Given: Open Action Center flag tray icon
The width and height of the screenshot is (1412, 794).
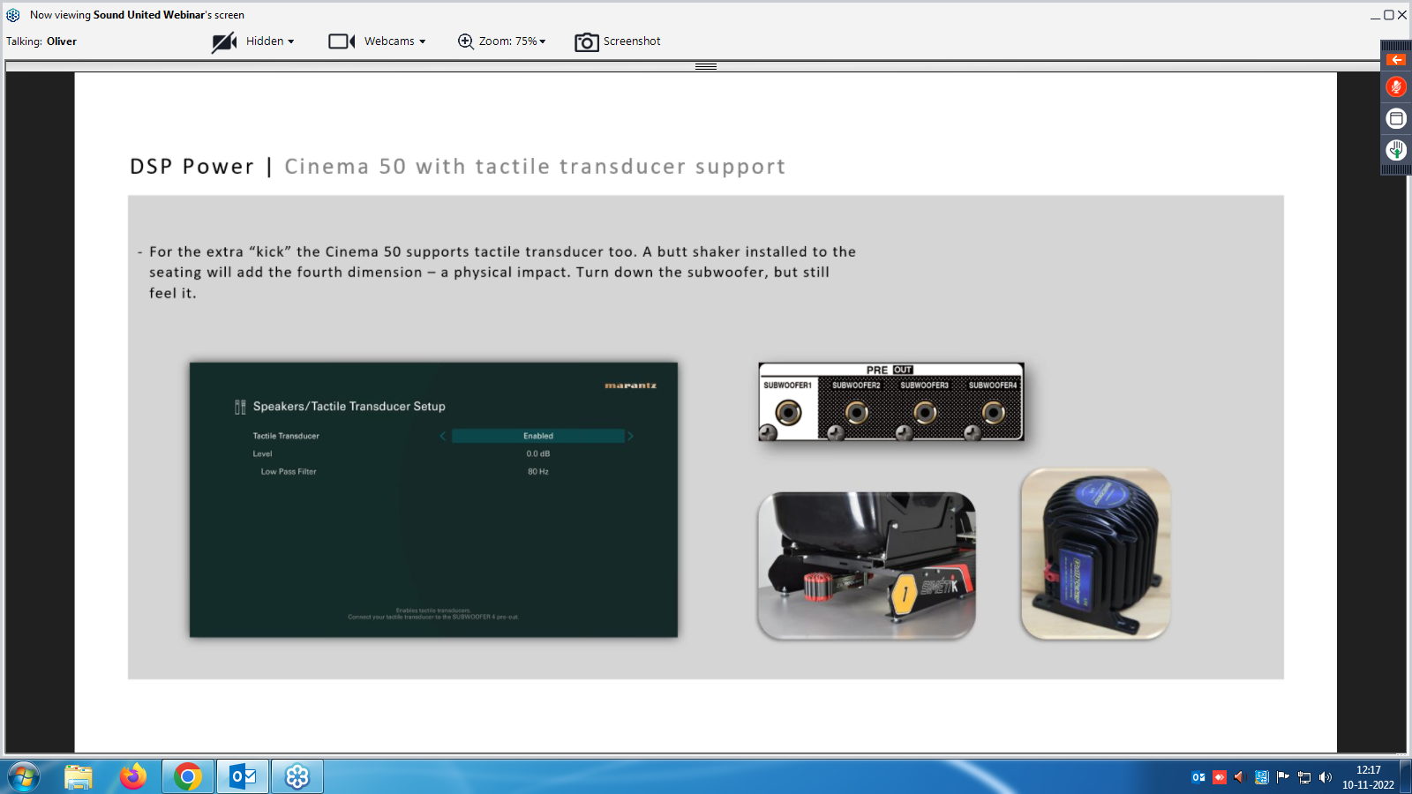Looking at the screenshot, I should coord(1283,777).
